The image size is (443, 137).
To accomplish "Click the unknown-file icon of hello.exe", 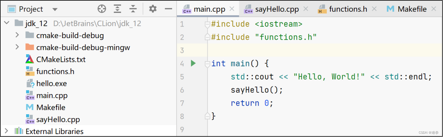I will click(x=30, y=84).
